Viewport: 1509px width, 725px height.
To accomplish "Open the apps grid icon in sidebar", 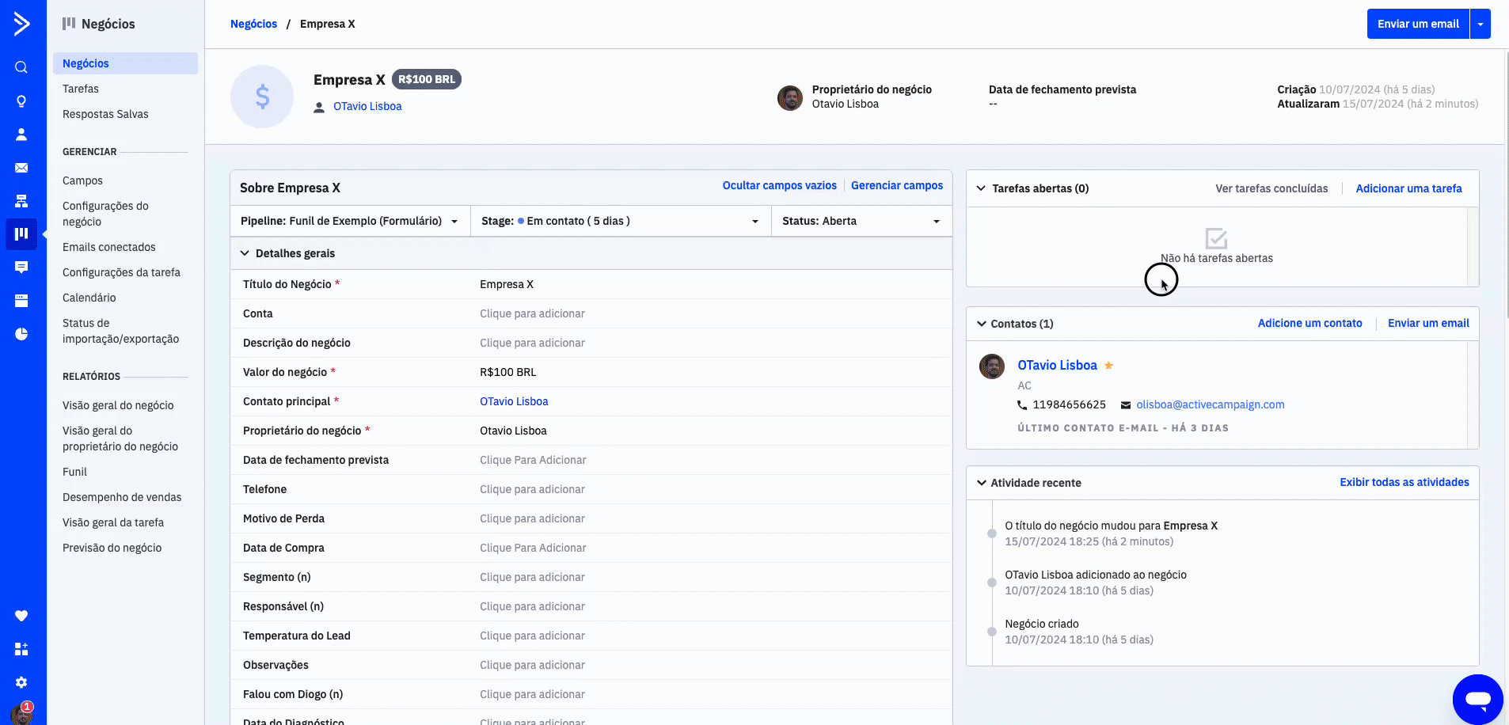I will pyautogui.click(x=21, y=649).
